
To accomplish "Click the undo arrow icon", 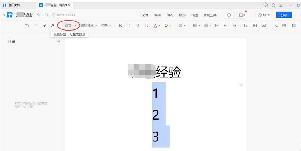I will [27, 26].
